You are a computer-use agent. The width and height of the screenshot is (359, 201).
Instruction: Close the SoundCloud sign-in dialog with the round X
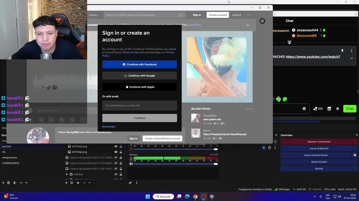pyautogui.click(x=262, y=21)
